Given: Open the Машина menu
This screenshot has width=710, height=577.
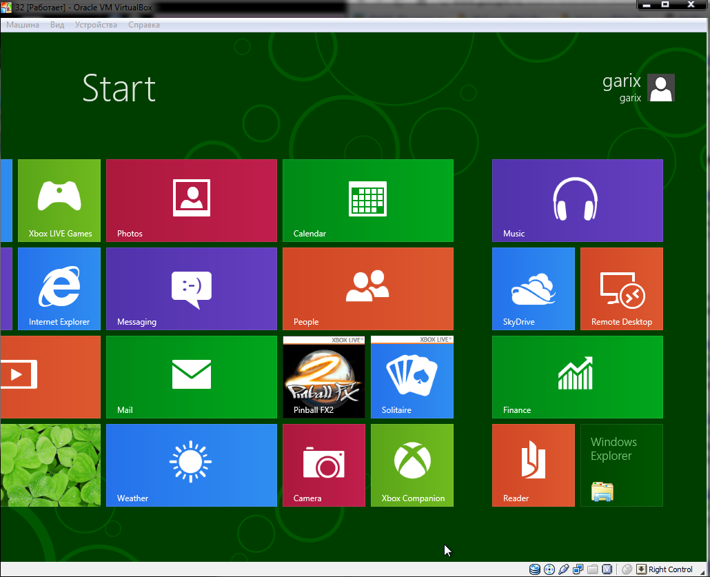Looking at the screenshot, I should coord(23,25).
